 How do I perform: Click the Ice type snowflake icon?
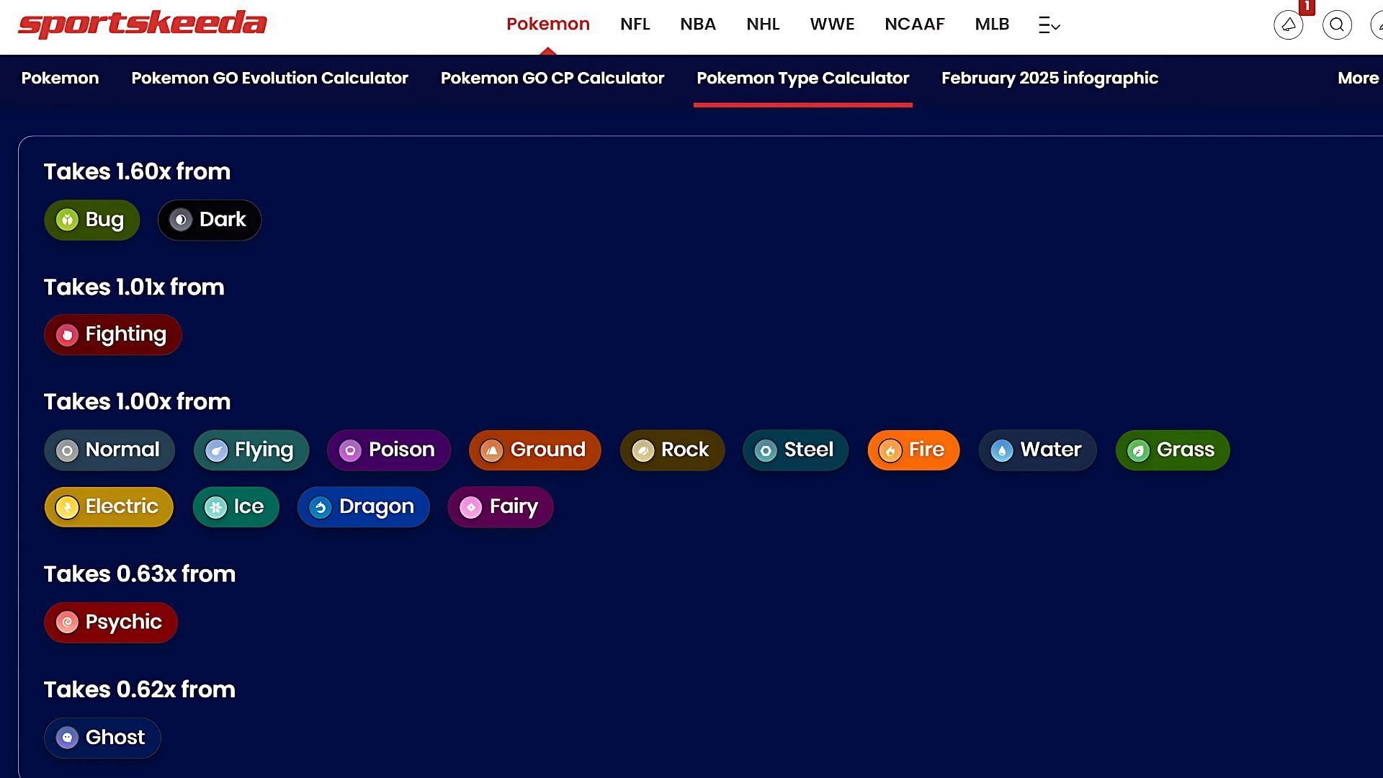[215, 508]
